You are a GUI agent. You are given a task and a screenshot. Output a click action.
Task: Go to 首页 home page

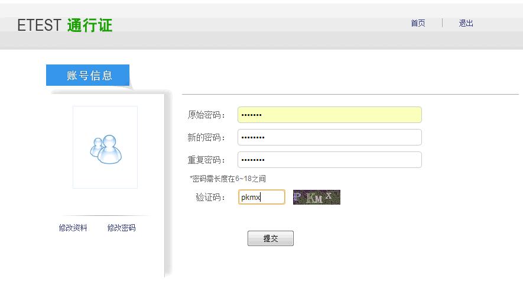pyautogui.click(x=418, y=23)
